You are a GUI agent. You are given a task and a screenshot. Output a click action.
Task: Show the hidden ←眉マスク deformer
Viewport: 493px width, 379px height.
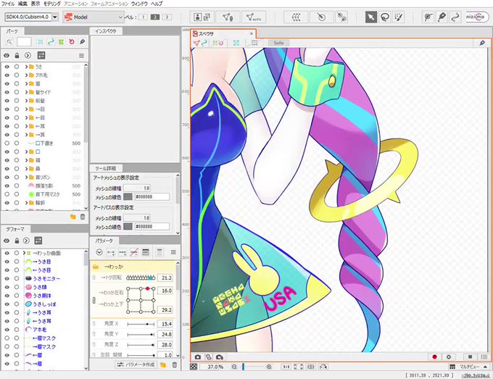click(x=7, y=338)
